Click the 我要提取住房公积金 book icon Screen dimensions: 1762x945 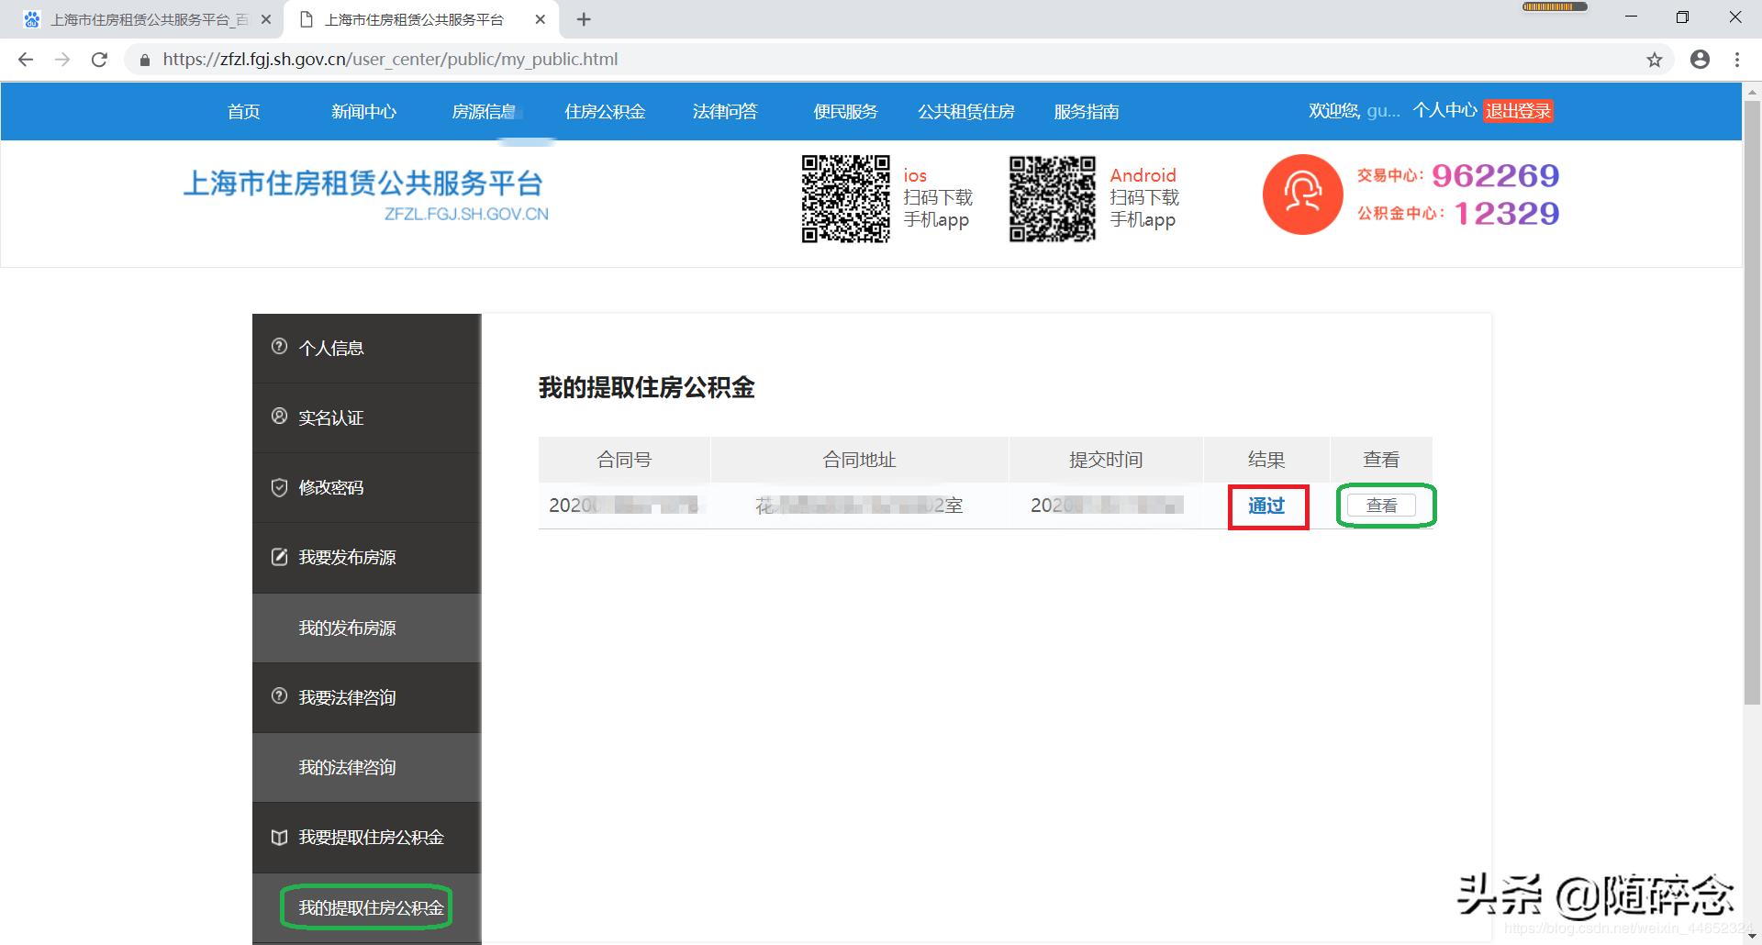(280, 837)
